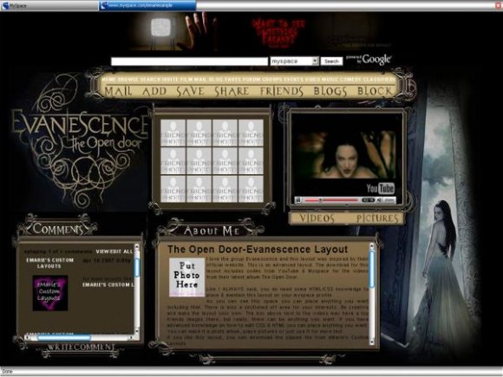Screen dimensions: 503x377
Task: Click the last friend photo in top row
Action: (251, 133)
